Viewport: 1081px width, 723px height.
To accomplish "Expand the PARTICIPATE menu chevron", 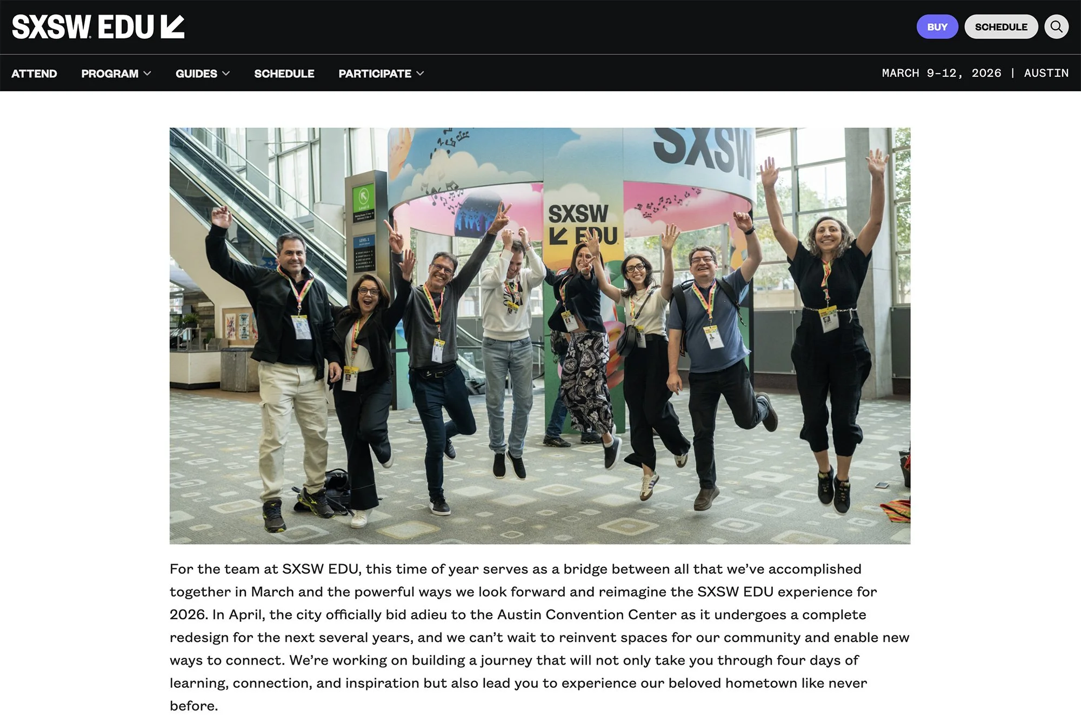I will (x=420, y=73).
